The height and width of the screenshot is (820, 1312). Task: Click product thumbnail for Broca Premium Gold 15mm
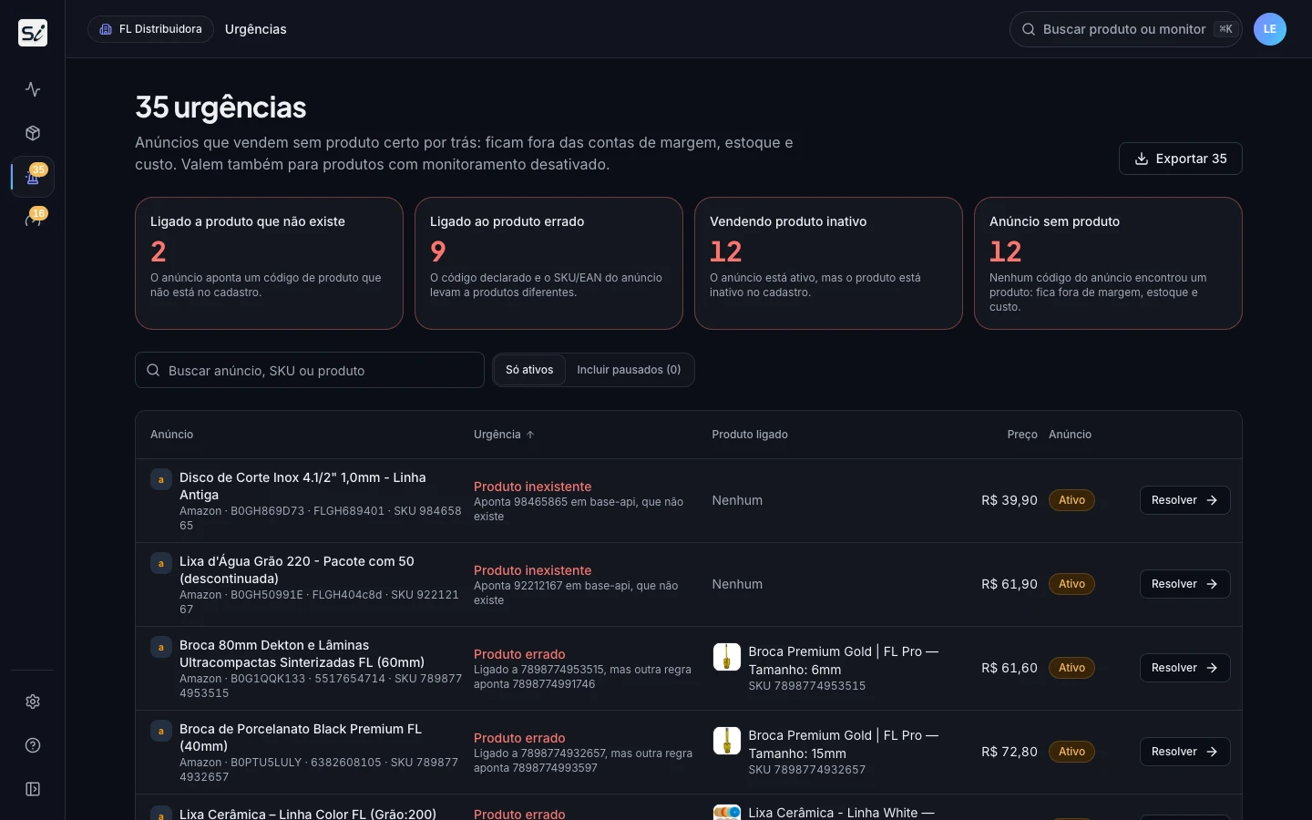726,741
